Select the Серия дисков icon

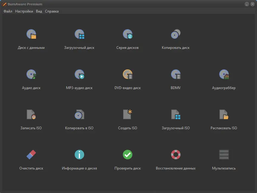[x=128, y=34]
